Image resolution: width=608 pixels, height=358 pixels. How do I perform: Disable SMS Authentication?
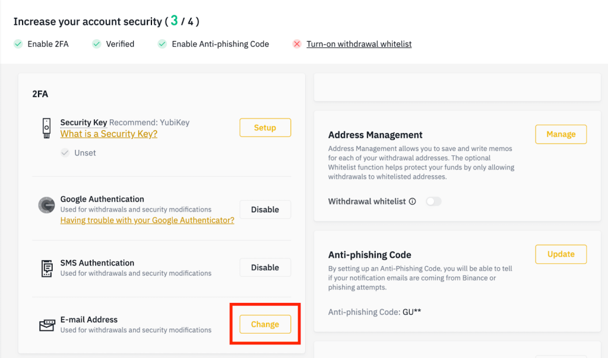click(265, 267)
